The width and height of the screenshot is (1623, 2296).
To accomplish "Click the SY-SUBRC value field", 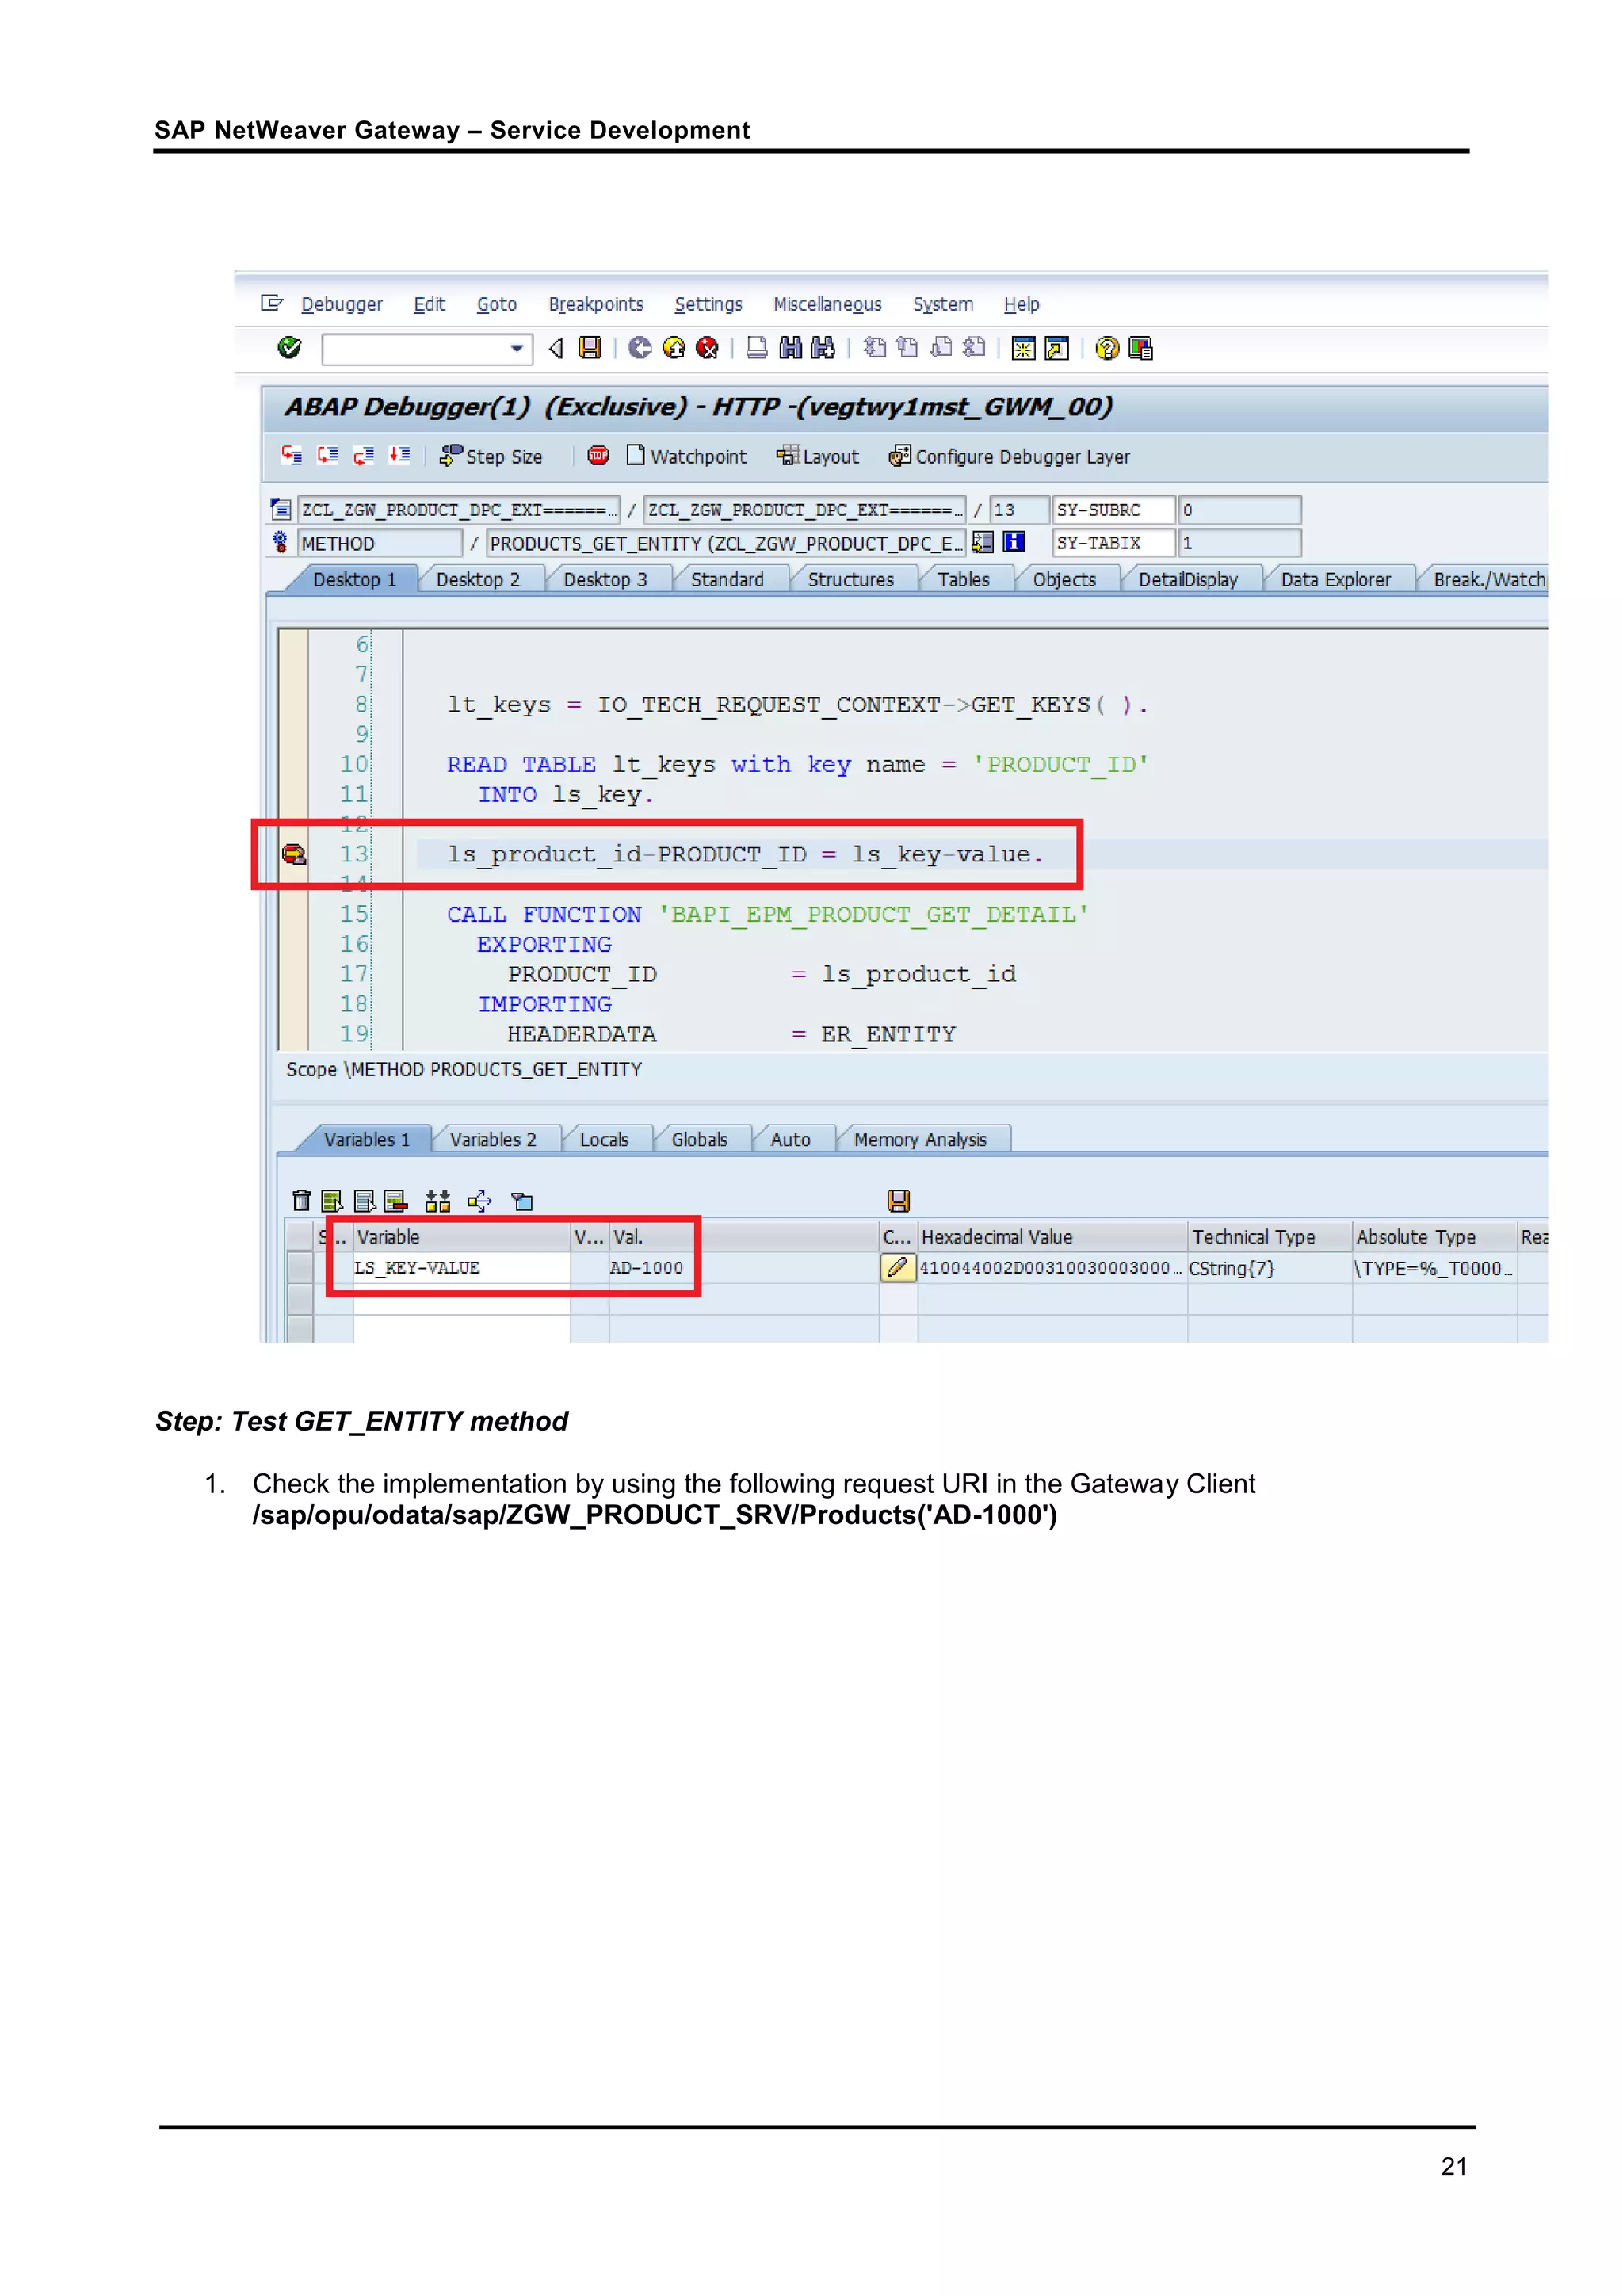I will point(1239,510).
